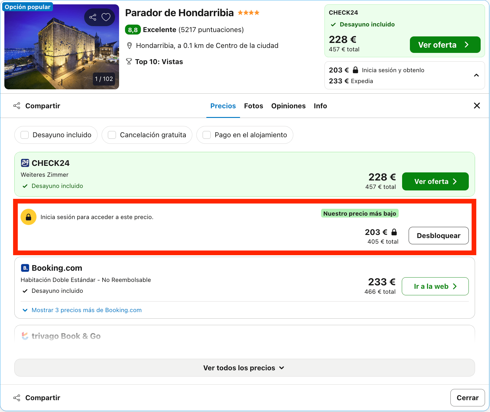Click the location pin icon
This screenshot has width=490, height=412.
point(129,46)
